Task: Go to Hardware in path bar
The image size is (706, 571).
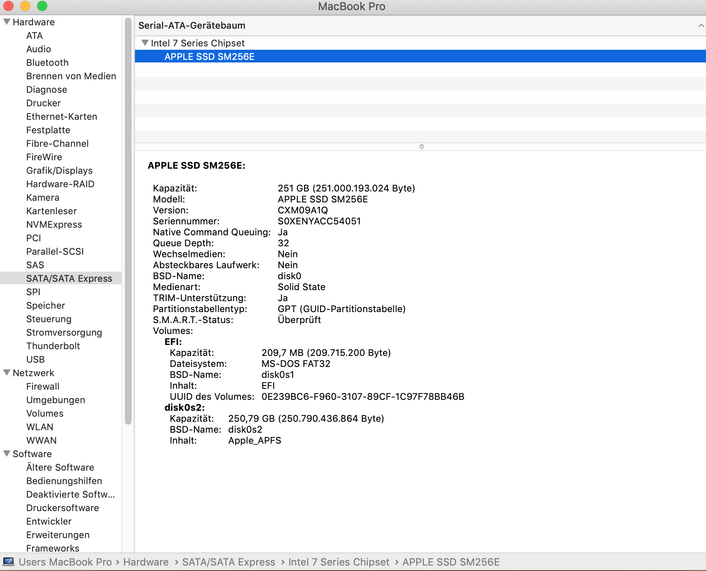Action: (x=146, y=562)
